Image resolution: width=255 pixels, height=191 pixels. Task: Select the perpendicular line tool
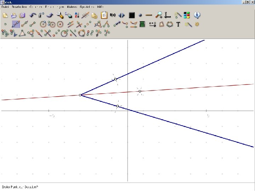coord(79,24)
